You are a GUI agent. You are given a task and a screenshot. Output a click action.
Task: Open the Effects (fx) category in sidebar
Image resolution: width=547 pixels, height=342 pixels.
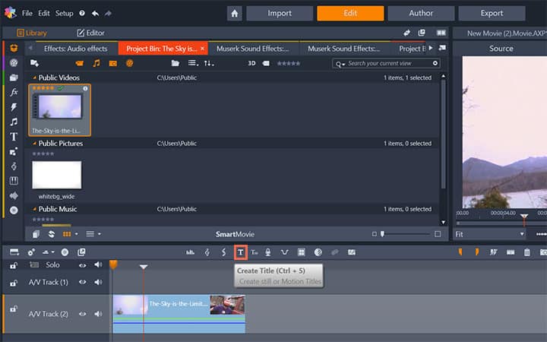[14, 92]
